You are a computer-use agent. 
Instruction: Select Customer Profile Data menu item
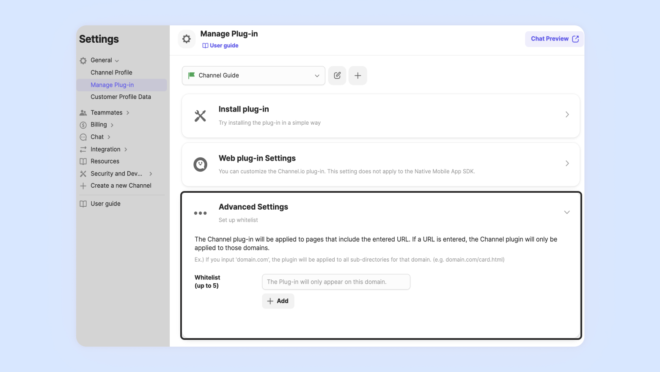121,97
